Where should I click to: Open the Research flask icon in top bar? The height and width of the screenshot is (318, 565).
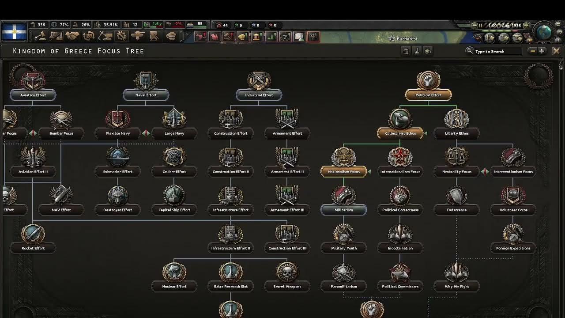[56, 36]
